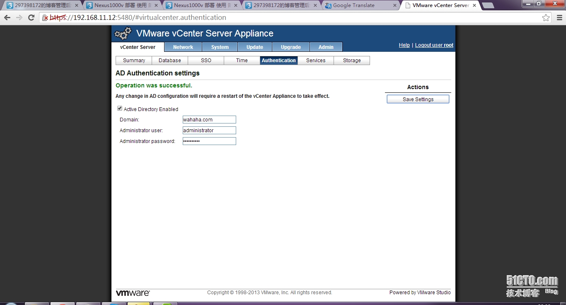Close the VMware vCenter Server tab
The image size is (566, 305).
click(474, 5)
